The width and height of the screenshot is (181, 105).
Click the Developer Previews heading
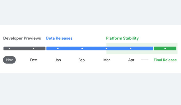pos(22,38)
